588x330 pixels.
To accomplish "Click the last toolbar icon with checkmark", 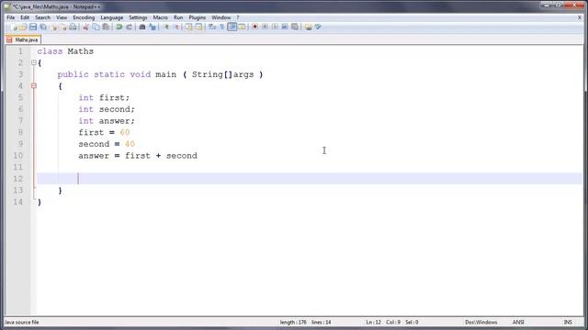I will (319, 27).
